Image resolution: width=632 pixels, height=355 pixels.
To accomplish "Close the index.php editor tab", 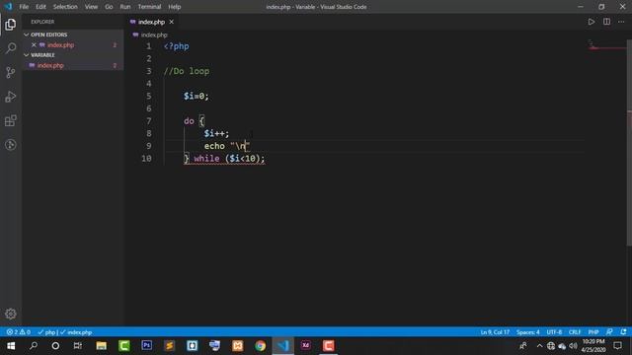I will 171,22.
